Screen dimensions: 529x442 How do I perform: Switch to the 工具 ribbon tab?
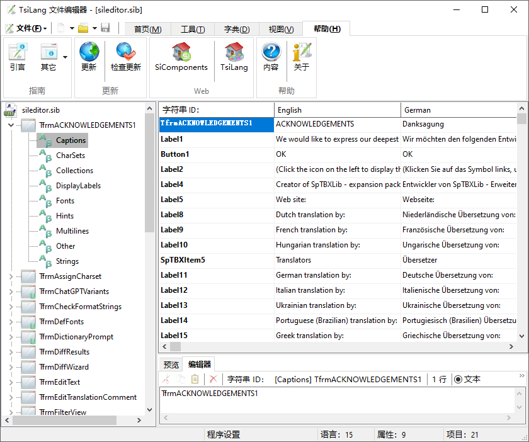(193, 30)
